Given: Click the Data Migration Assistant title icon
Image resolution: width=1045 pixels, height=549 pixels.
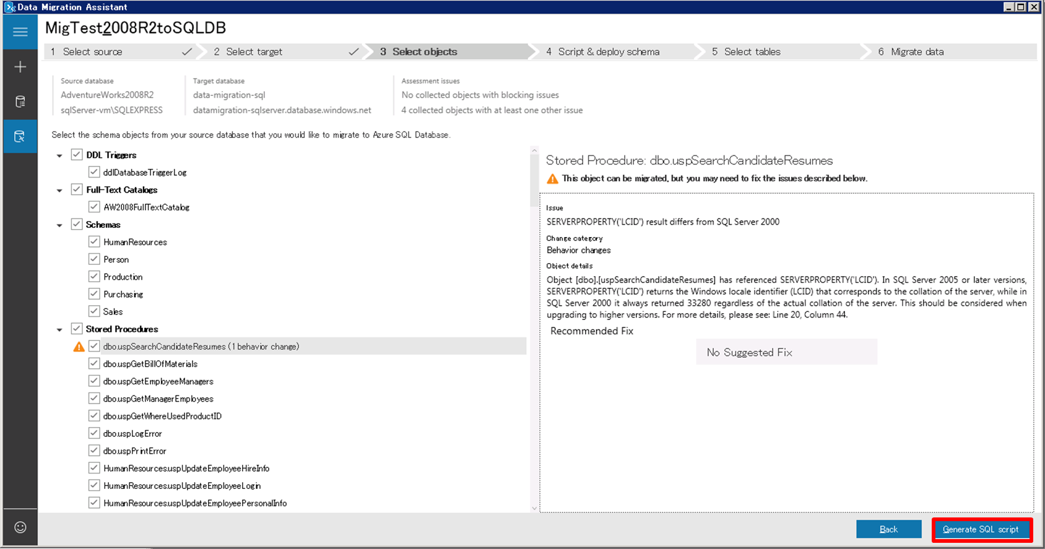Looking at the screenshot, I should coord(10,7).
